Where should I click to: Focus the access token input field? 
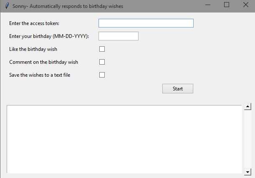(146, 23)
